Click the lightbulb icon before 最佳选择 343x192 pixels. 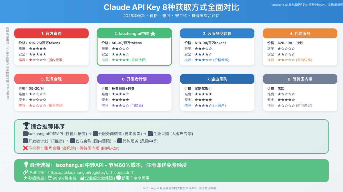26,165
